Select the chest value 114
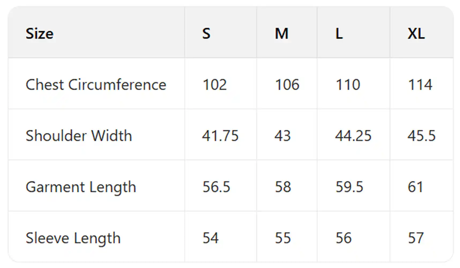 [x=420, y=85]
